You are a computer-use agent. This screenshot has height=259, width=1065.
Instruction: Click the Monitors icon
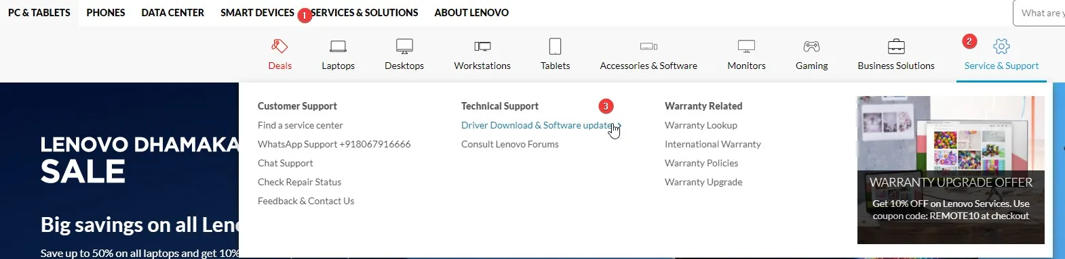click(746, 46)
